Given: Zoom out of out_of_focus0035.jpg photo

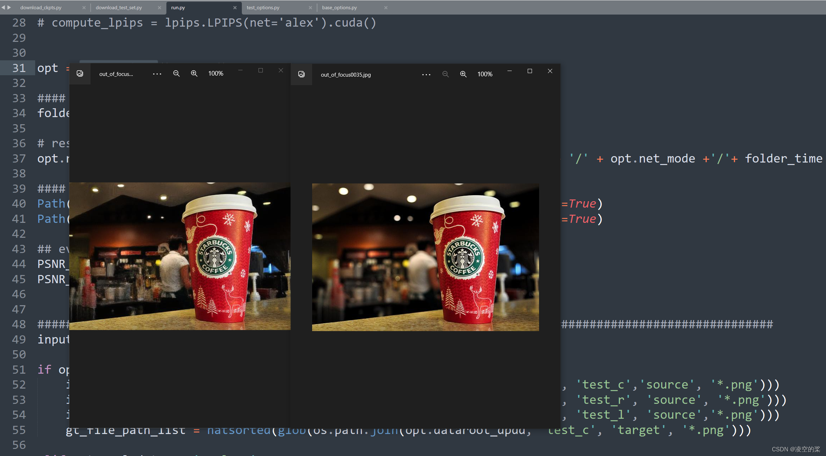Looking at the screenshot, I should coord(445,74).
